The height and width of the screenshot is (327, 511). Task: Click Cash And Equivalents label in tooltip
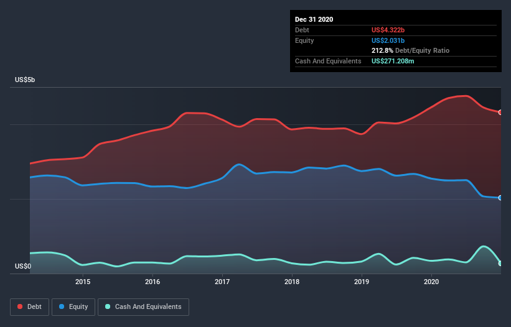click(328, 61)
